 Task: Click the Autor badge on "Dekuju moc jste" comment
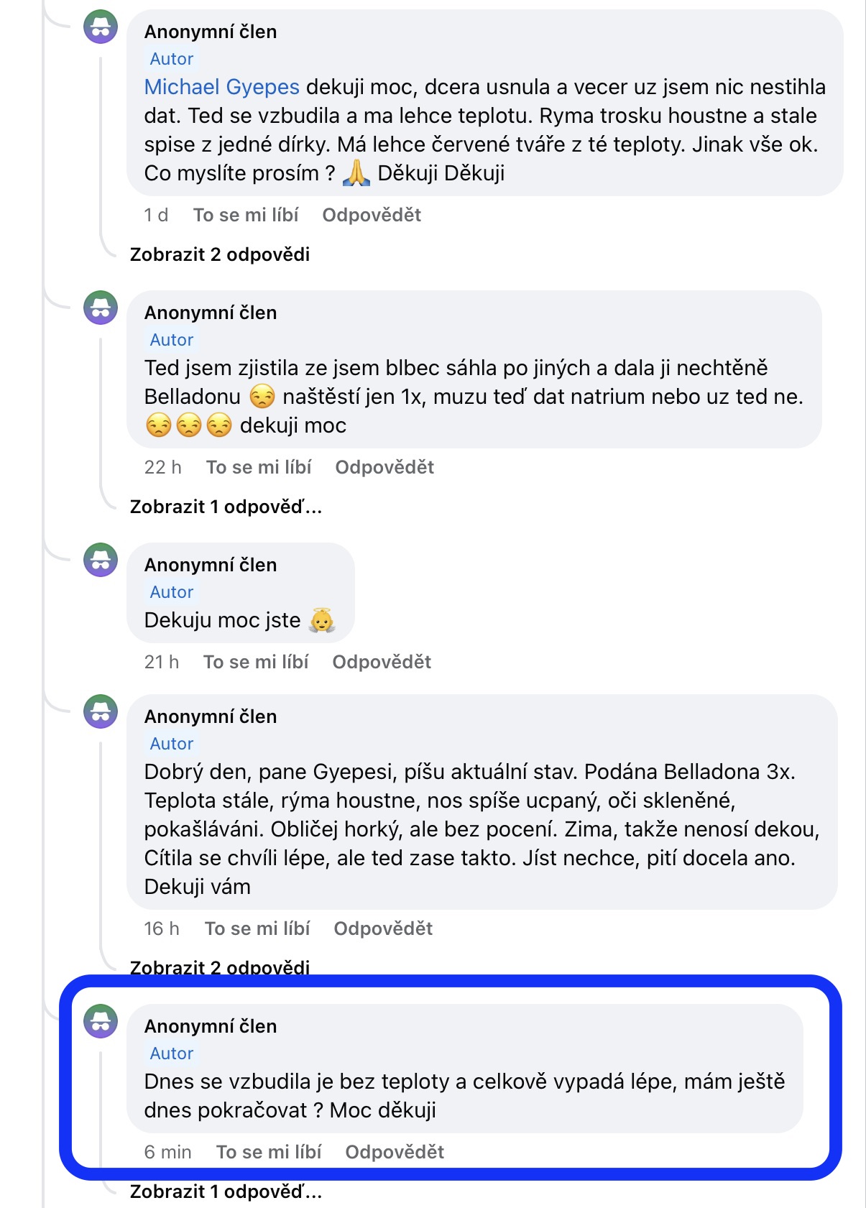click(172, 592)
